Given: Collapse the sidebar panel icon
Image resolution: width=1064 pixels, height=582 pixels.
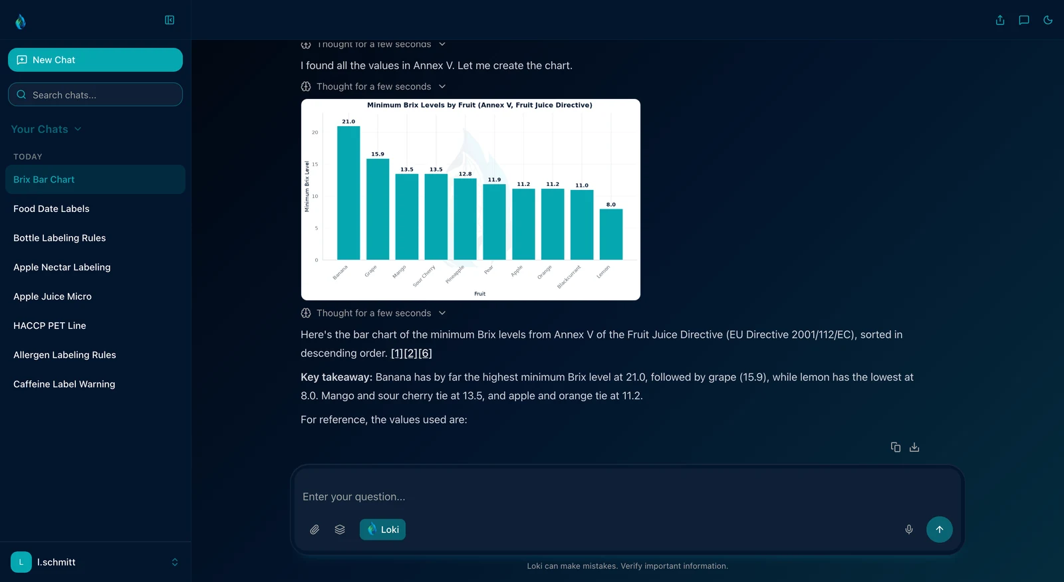Looking at the screenshot, I should [170, 20].
